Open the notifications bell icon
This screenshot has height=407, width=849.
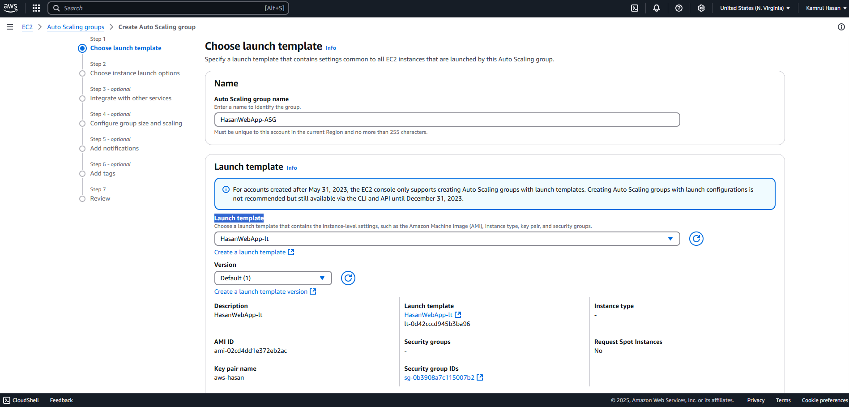(x=657, y=8)
